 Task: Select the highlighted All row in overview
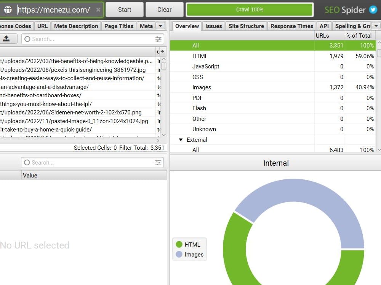click(x=273, y=46)
